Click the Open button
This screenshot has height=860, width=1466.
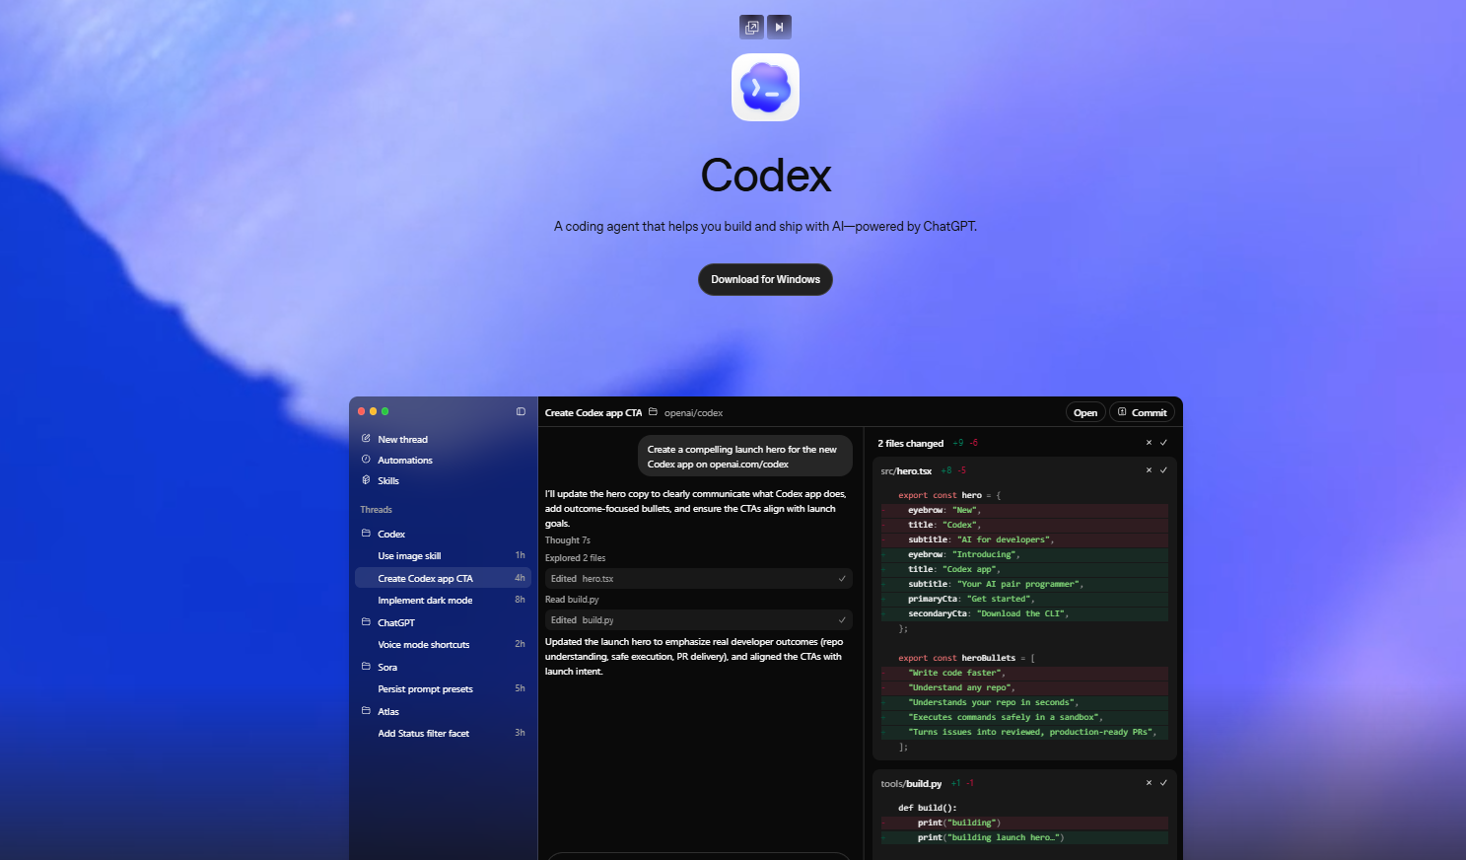point(1085,413)
